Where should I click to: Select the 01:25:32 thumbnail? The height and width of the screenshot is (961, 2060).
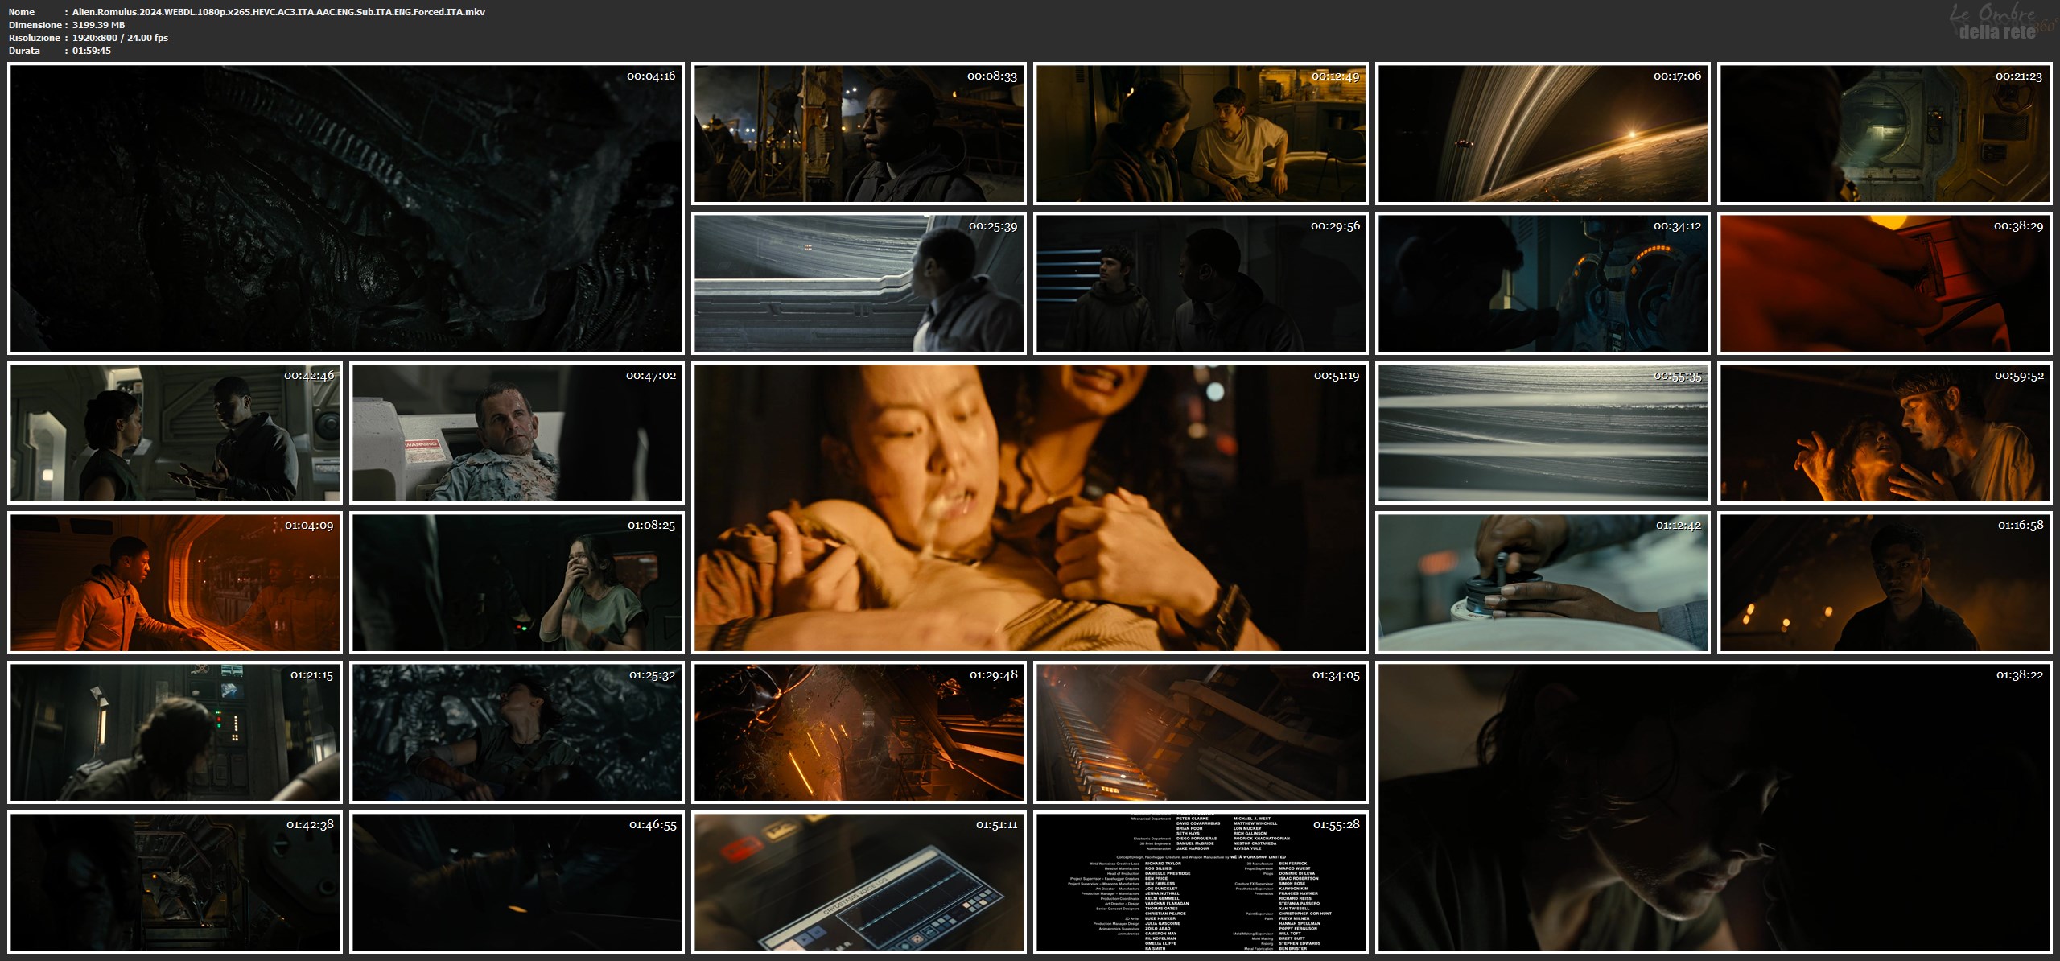click(517, 732)
